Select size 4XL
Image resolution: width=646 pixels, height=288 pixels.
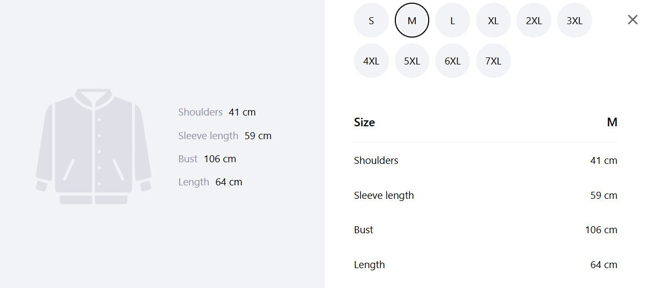coord(371,61)
